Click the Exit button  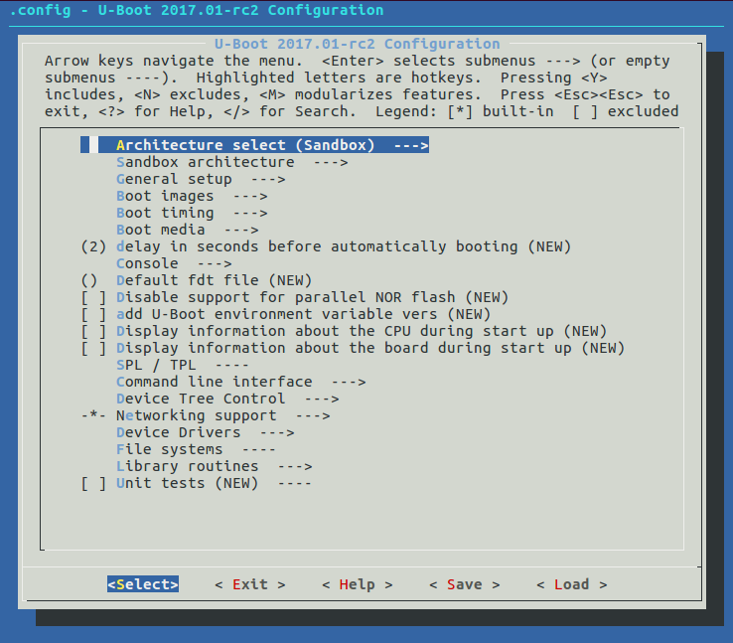(250, 584)
